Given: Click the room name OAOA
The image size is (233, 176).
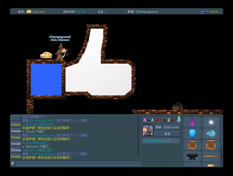Looking at the screenshot, I should click(x=214, y=12).
